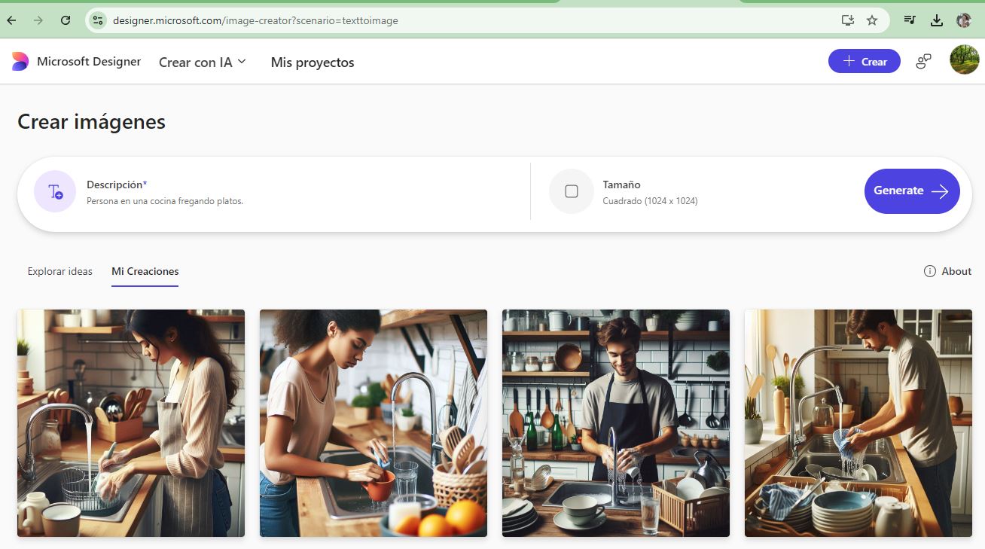Click the Microsoft Designer logo icon
Image resolution: width=985 pixels, height=549 pixels.
[x=20, y=62]
